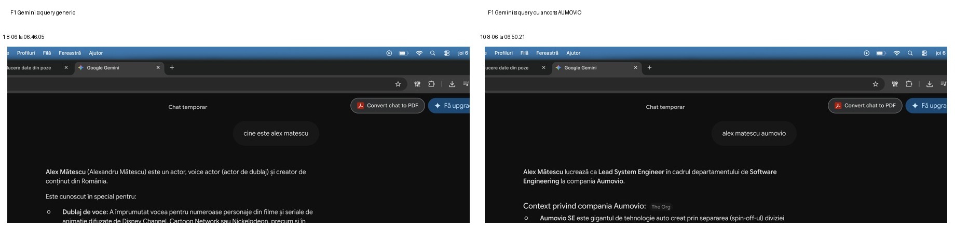Open a new tab in the right browser window
Screen dimensions: 955x228
click(x=649, y=67)
